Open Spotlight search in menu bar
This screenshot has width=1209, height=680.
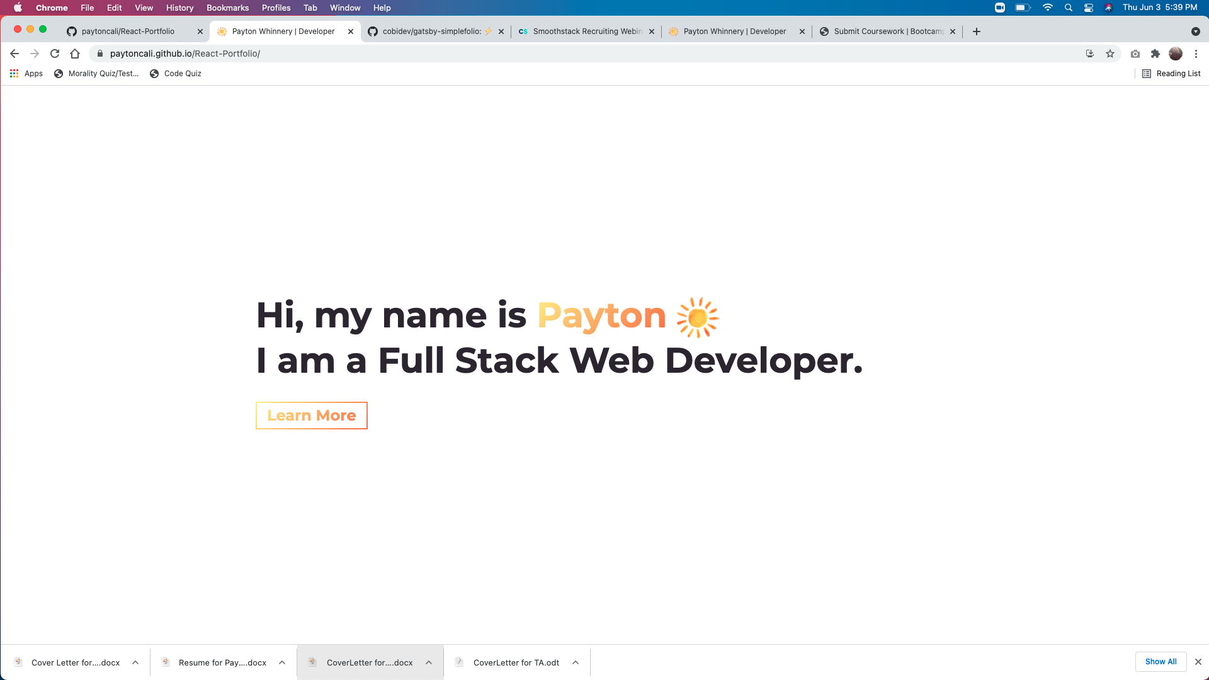1068,8
